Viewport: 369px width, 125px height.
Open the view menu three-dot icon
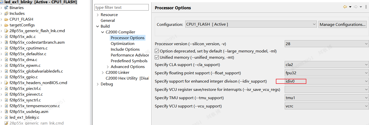click(x=366, y=7)
